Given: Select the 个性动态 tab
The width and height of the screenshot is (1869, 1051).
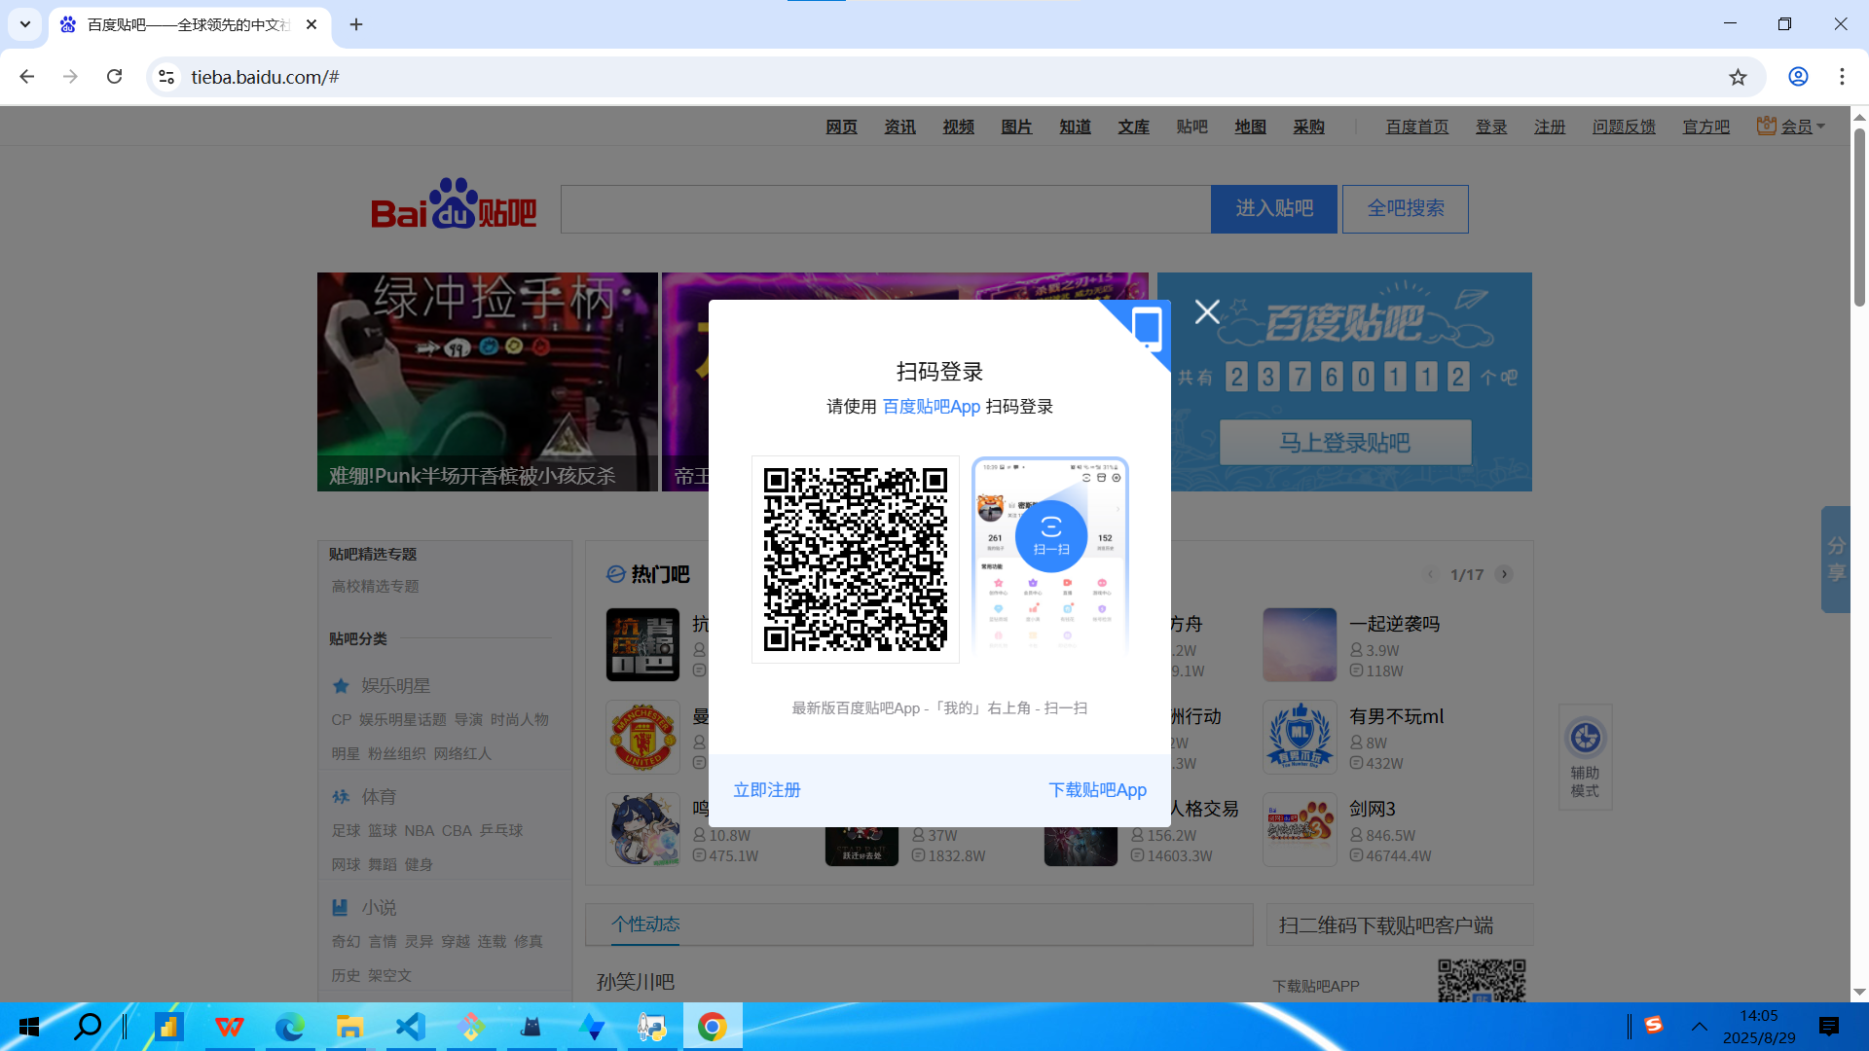Looking at the screenshot, I should [x=645, y=924].
